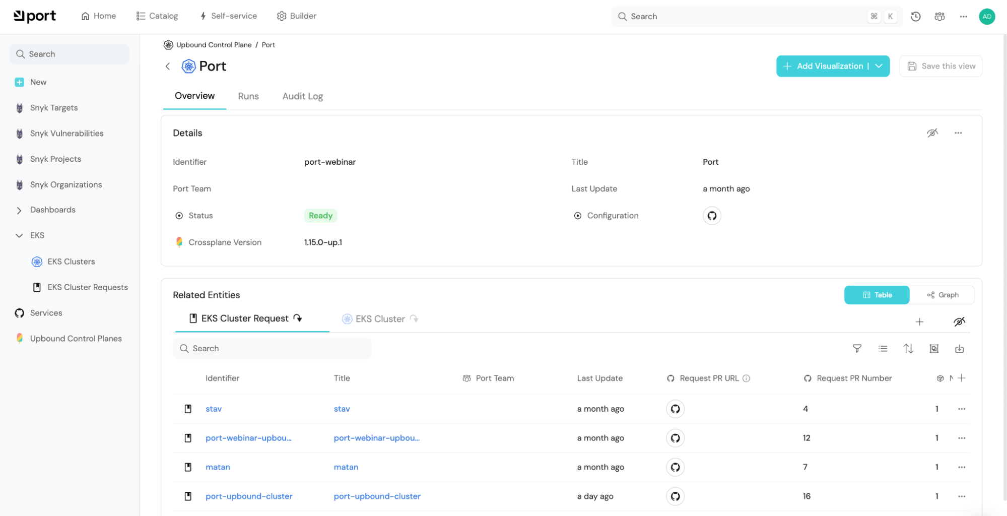Focus the Related Entities table Search field
The height and width of the screenshot is (516, 1007).
272,349
